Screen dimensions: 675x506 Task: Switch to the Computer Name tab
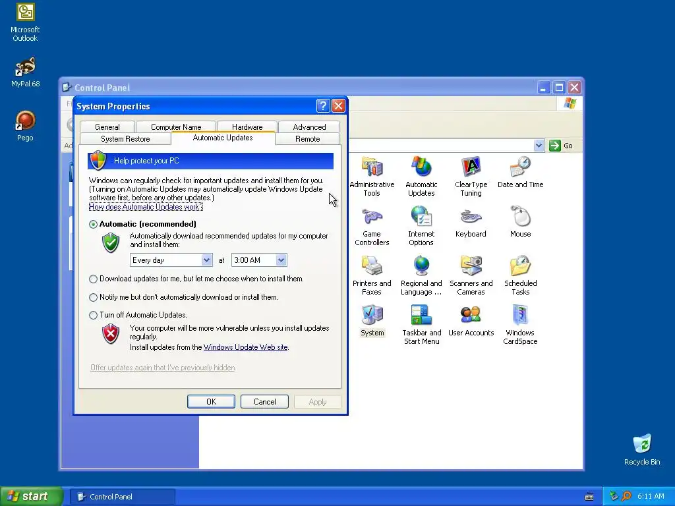click(x=175, y=127)
